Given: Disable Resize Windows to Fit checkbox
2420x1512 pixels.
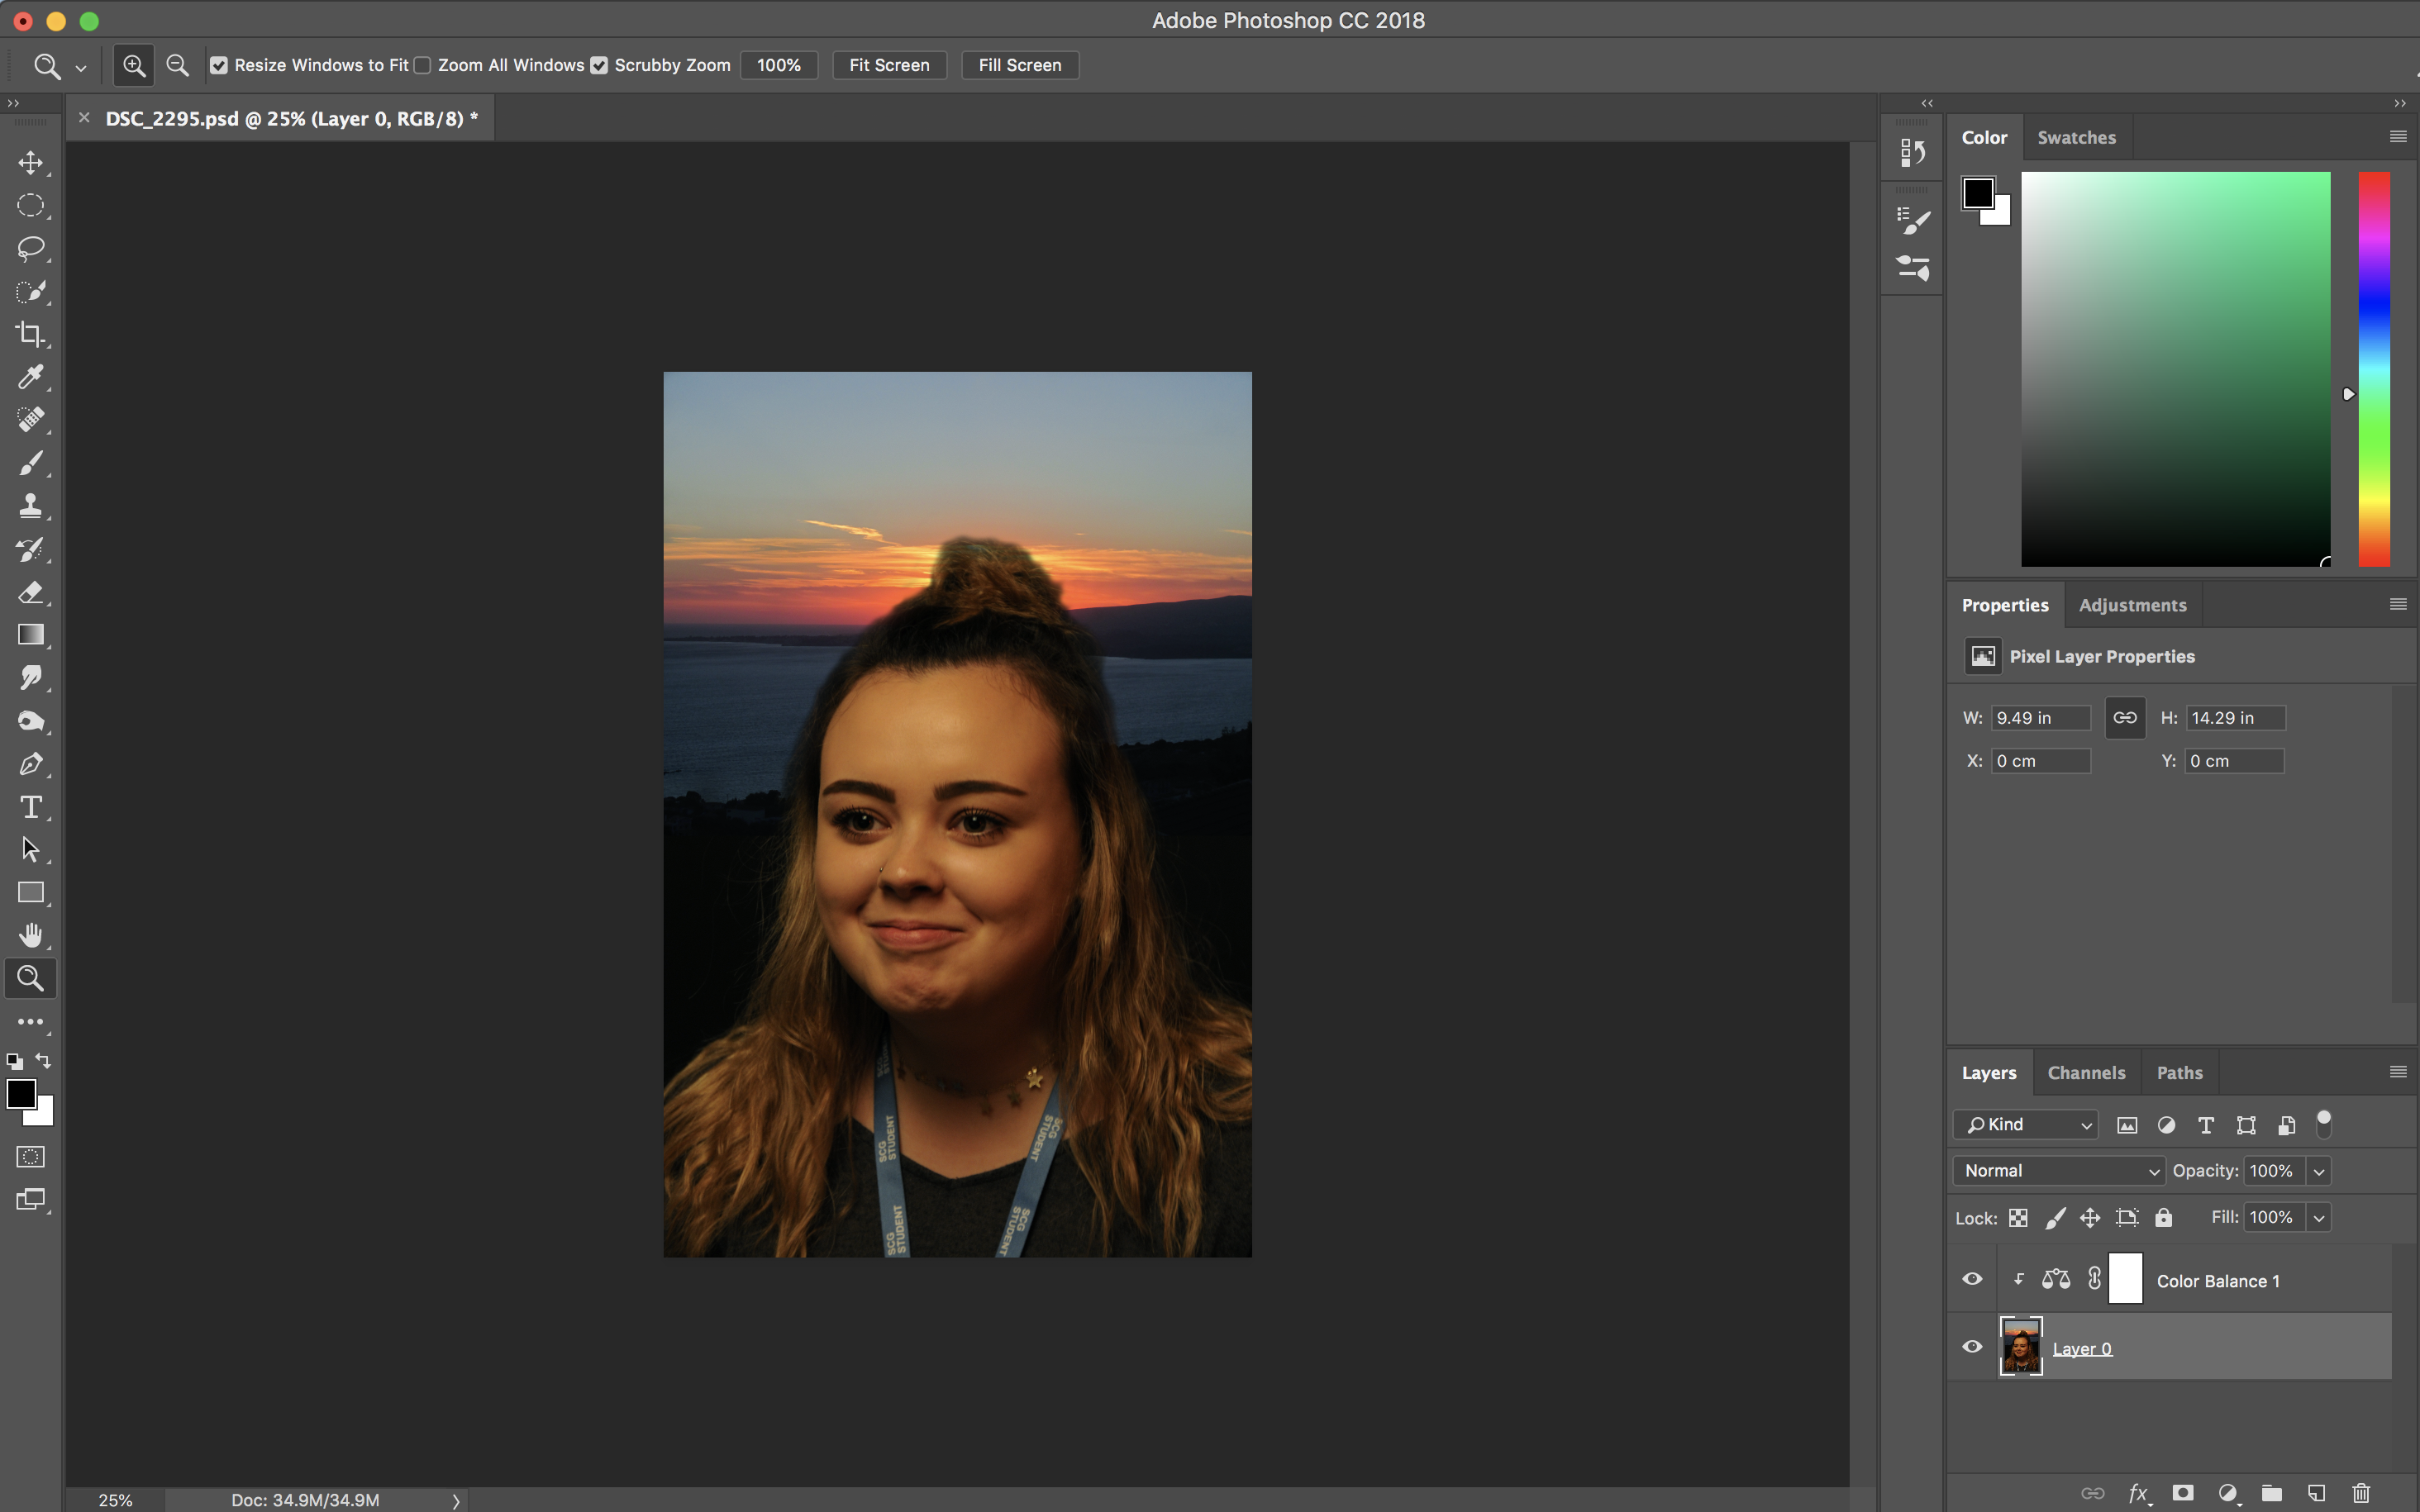Looking at the screenshot, I should [x=219, y=65].
